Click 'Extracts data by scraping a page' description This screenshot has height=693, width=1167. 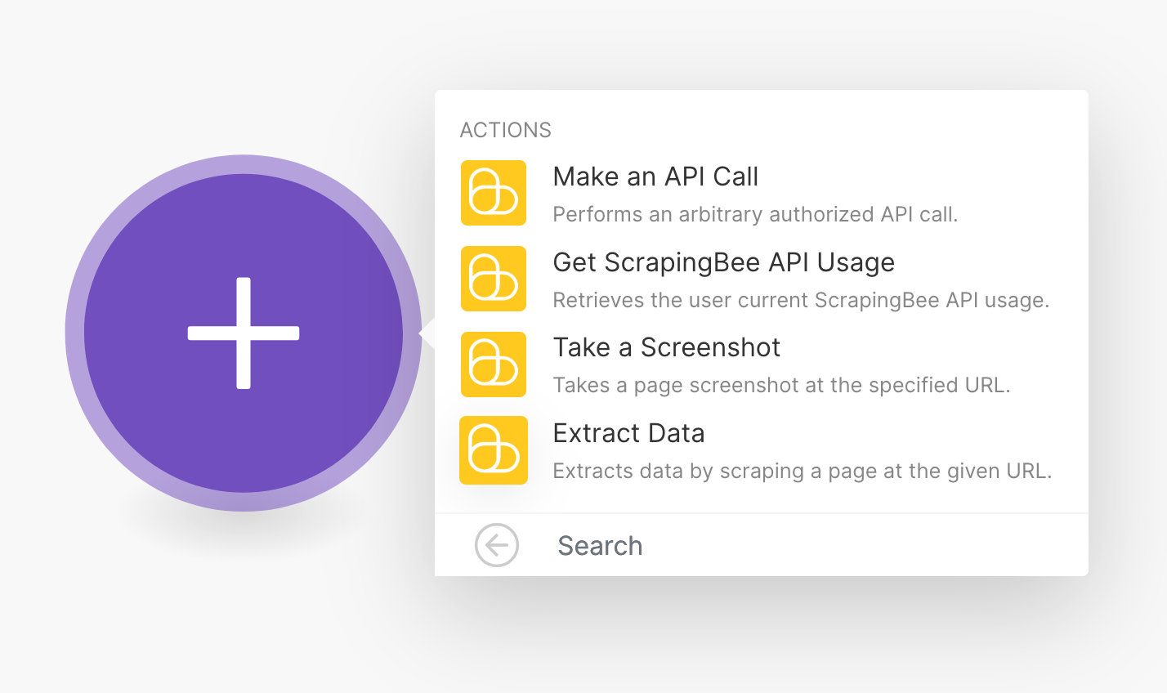point(801,472)
